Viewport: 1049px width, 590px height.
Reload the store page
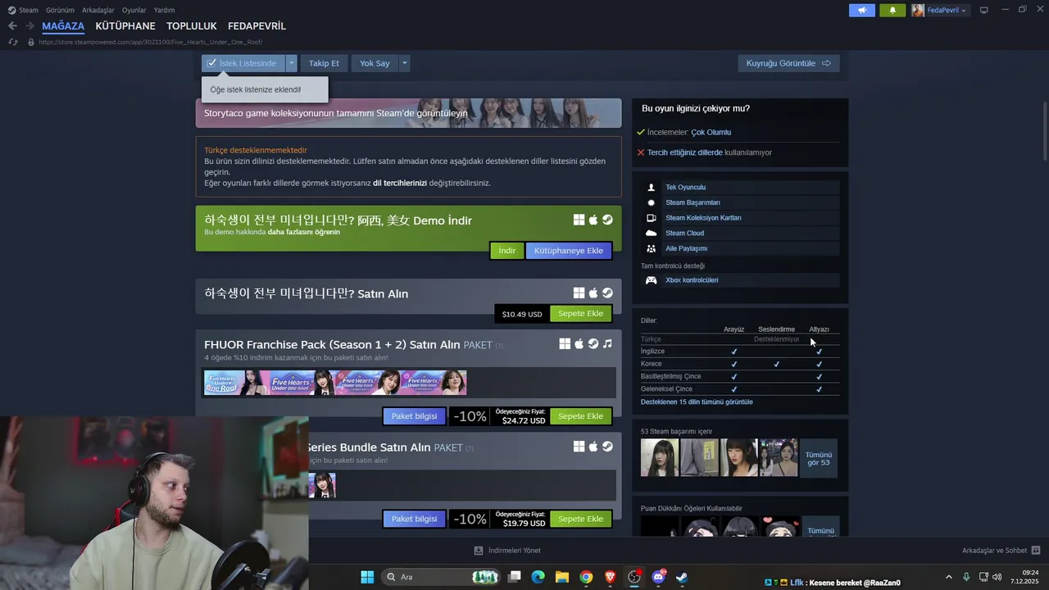coord(12,42)
